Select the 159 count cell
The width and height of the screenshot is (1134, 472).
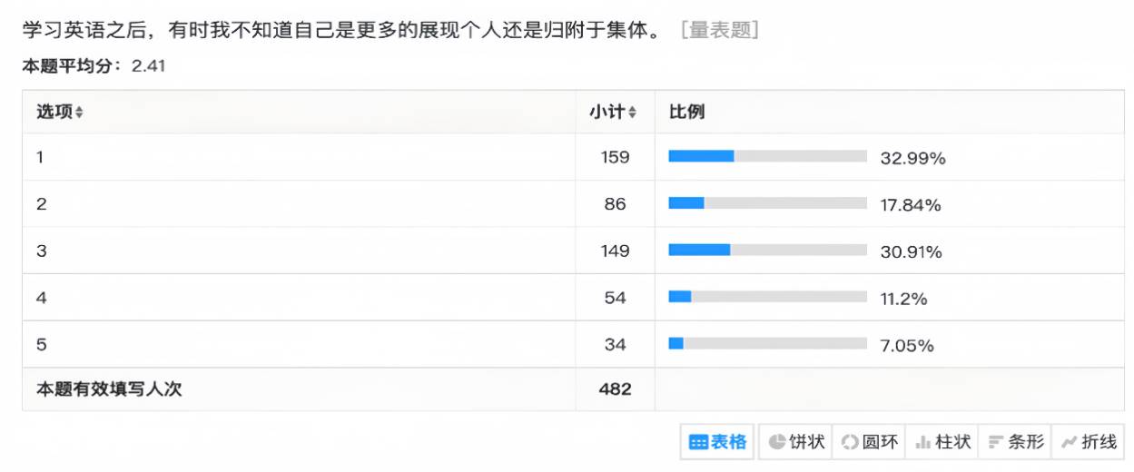click(615, 157)
